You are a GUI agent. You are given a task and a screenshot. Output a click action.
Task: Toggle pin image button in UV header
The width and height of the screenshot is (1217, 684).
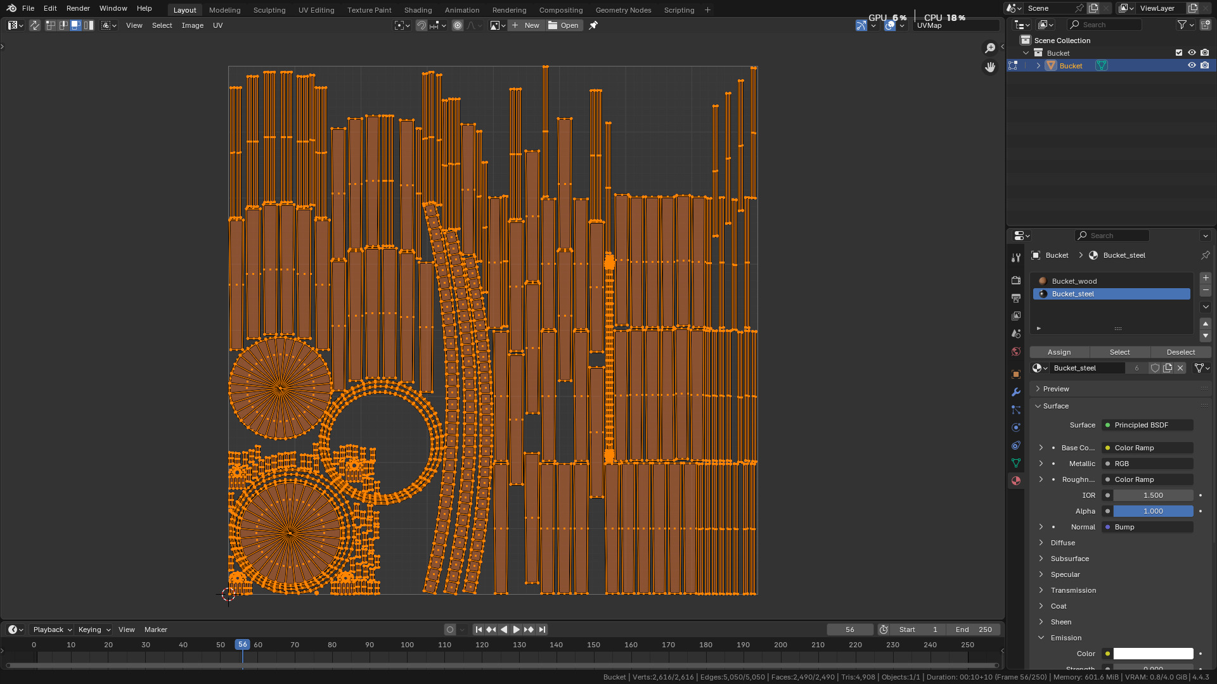(593, 25)
